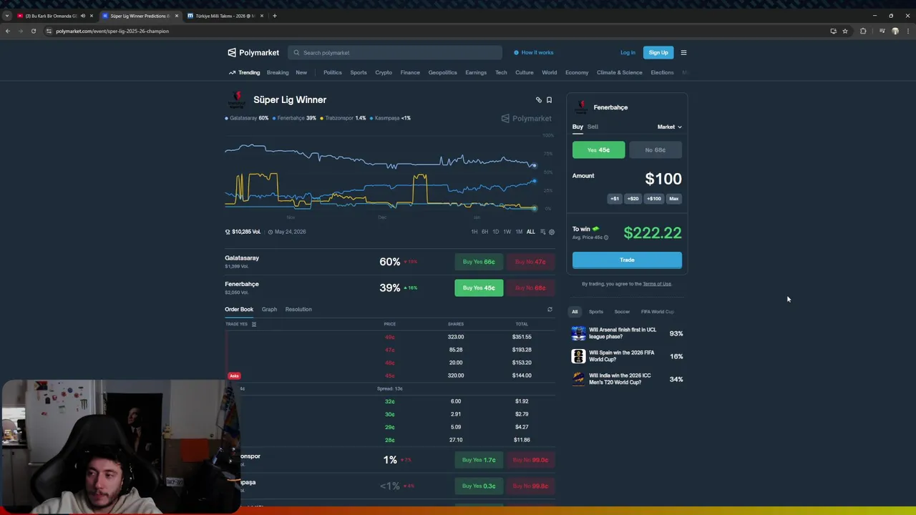The width and height of the screenshot is (916, 515).
Task: Click the Log In link
Action: [x=628, y=52]
